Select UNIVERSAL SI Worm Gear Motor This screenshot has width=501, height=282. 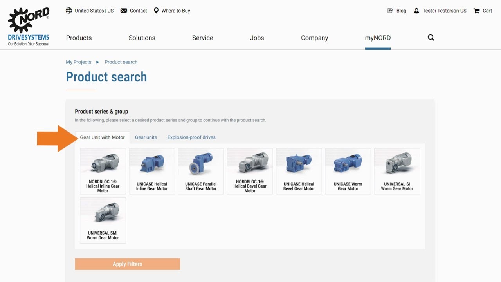[397, 171]
